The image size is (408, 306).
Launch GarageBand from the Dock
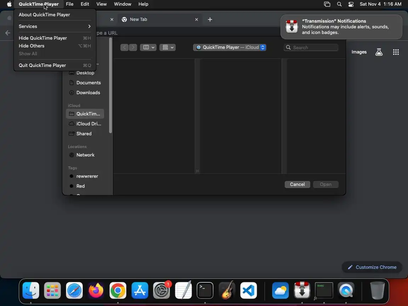(227, 290)
